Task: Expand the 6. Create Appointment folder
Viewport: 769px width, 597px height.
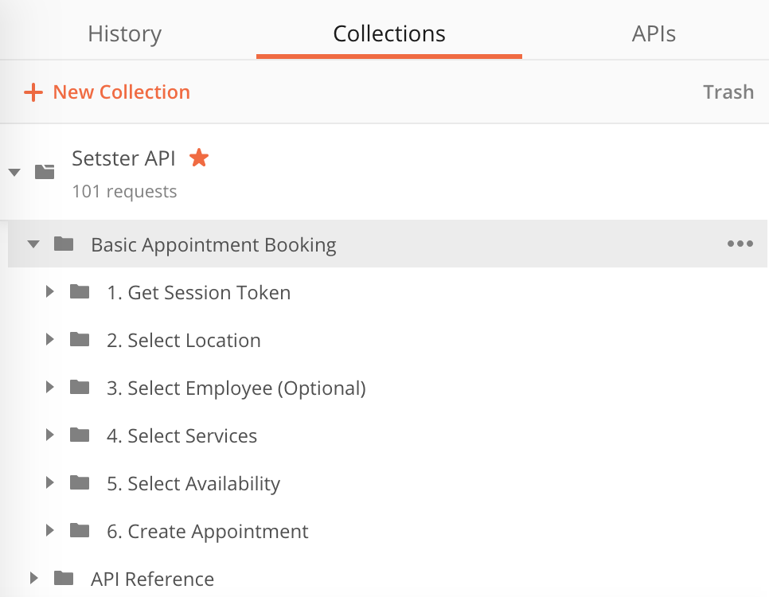Action: [x=49, y=530]
